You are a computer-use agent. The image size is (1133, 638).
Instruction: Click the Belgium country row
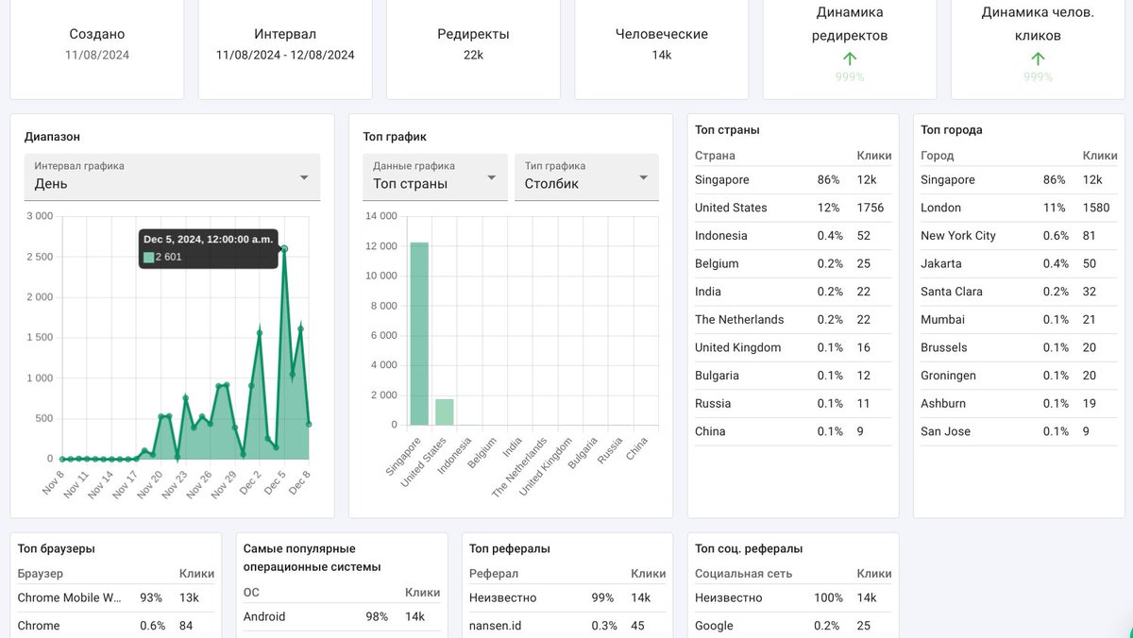793,263
